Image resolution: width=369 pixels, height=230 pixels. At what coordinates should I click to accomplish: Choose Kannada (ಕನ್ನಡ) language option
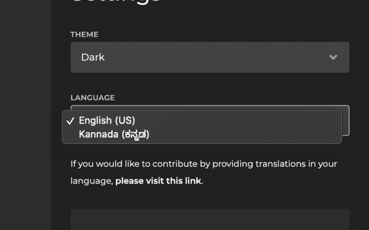click(114, 134)
